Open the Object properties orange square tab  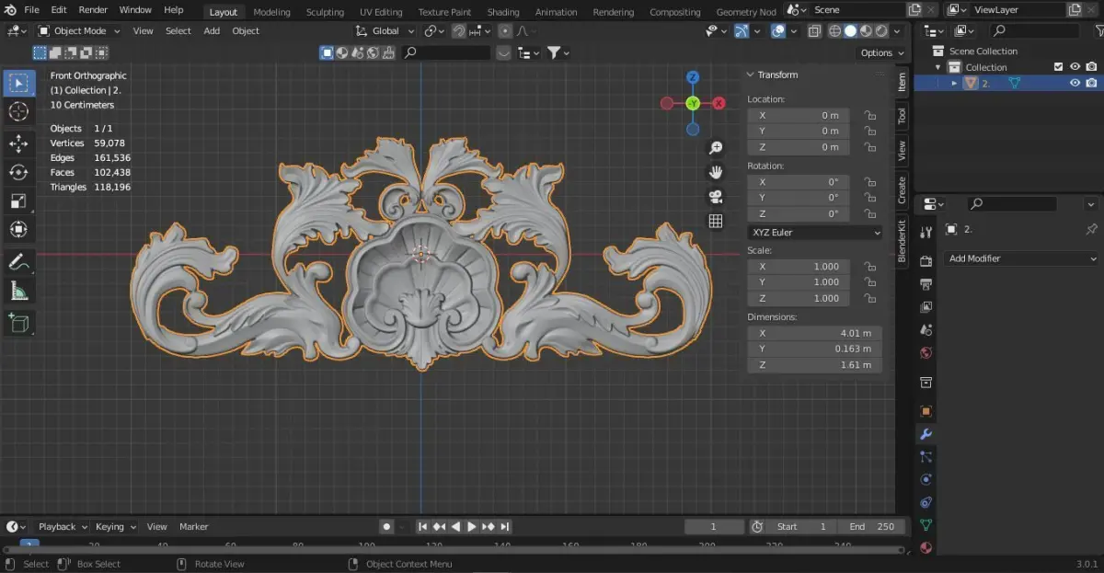(x=926, y=411)
